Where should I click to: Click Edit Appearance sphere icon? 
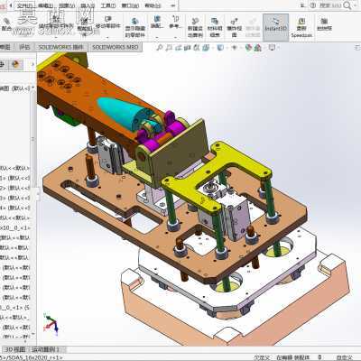[x=248, y=48]
